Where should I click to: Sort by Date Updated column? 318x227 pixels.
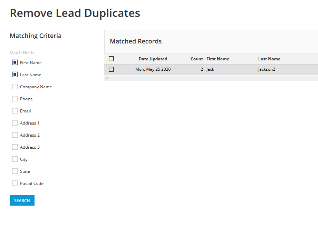tap(153, 59)
